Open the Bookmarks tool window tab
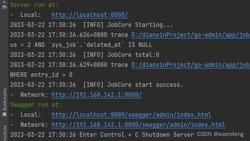 (5, 100)
